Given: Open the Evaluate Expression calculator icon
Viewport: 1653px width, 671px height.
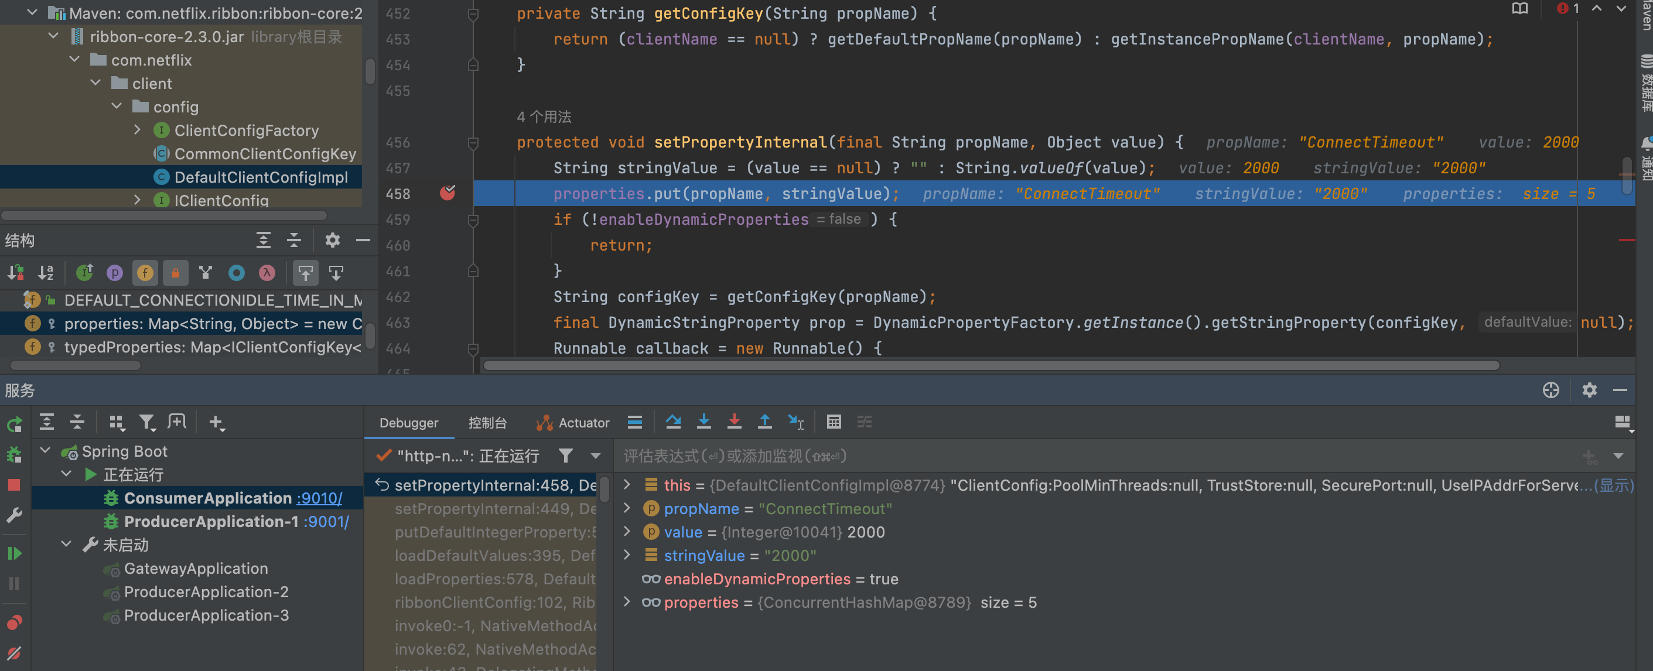Looking at the screenshot, I should (834, 422).
